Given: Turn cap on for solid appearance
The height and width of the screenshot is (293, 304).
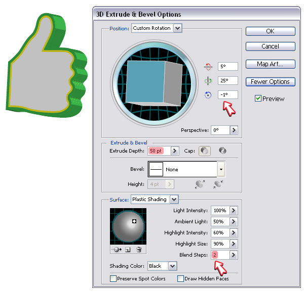Looking at the screenshot, I should click(x=205, y=151).
